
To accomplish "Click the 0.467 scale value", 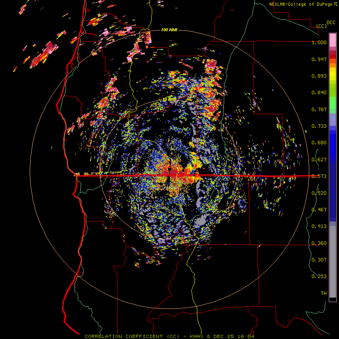I will pyautogui.click(x=319, y=210).
